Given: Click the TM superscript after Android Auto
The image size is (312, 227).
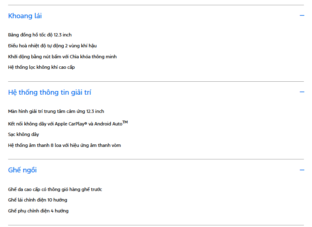Looking at the screenshot, I should click(125, 122).
